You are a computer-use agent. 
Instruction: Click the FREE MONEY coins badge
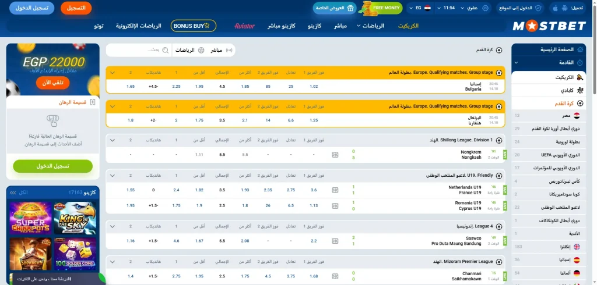coord(382,8)
